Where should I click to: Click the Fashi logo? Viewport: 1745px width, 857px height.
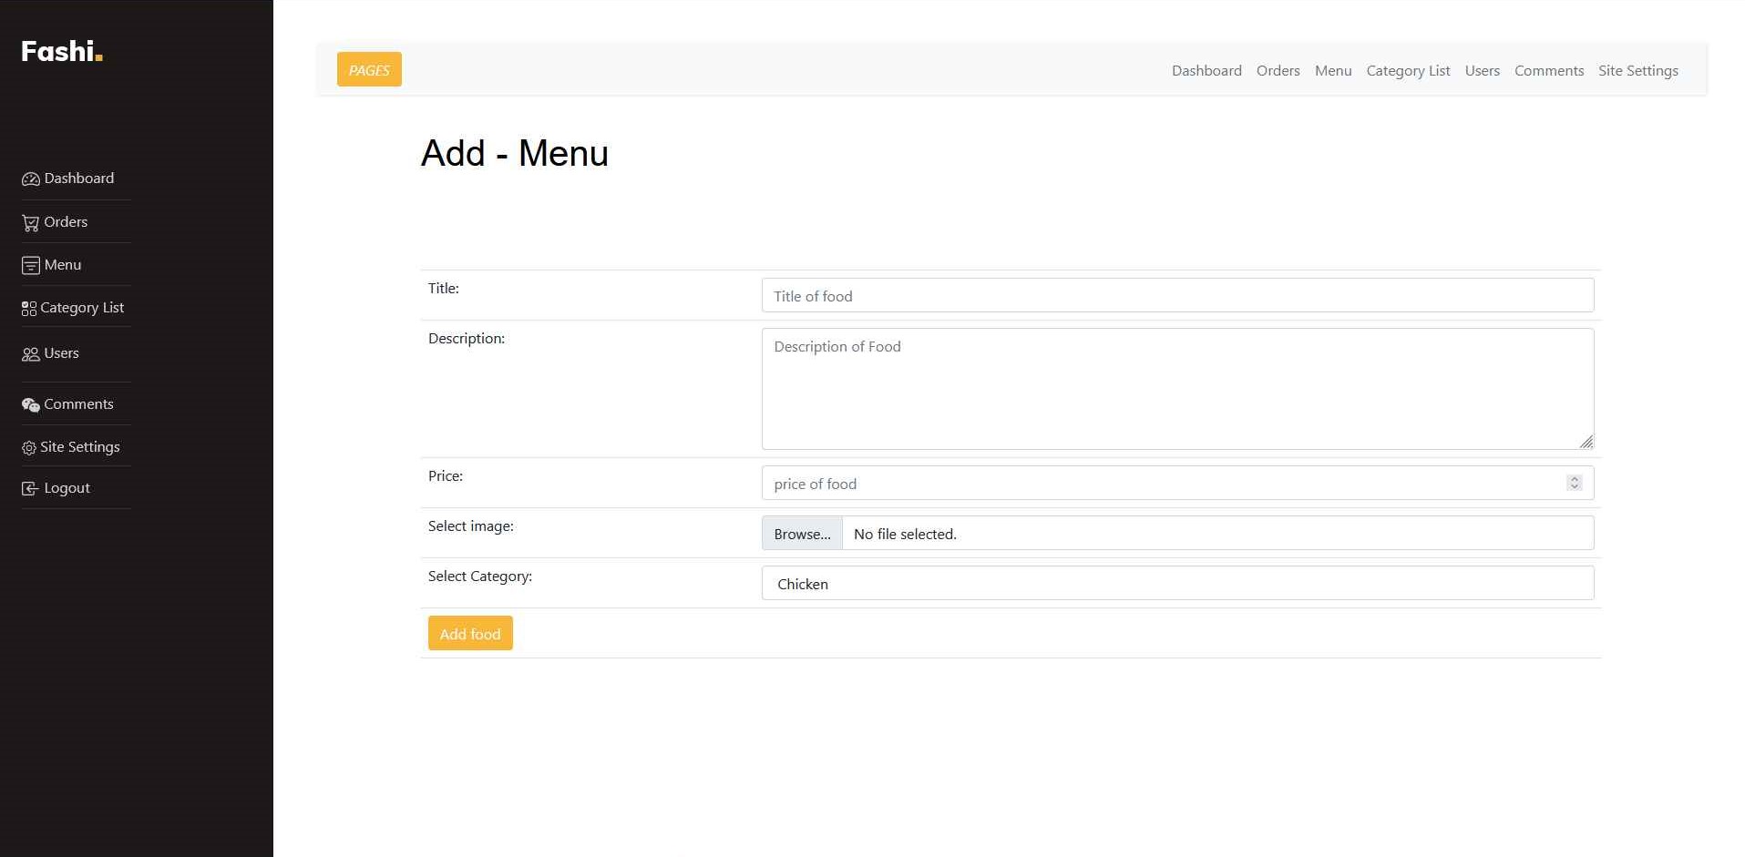(x=61, y=51)
